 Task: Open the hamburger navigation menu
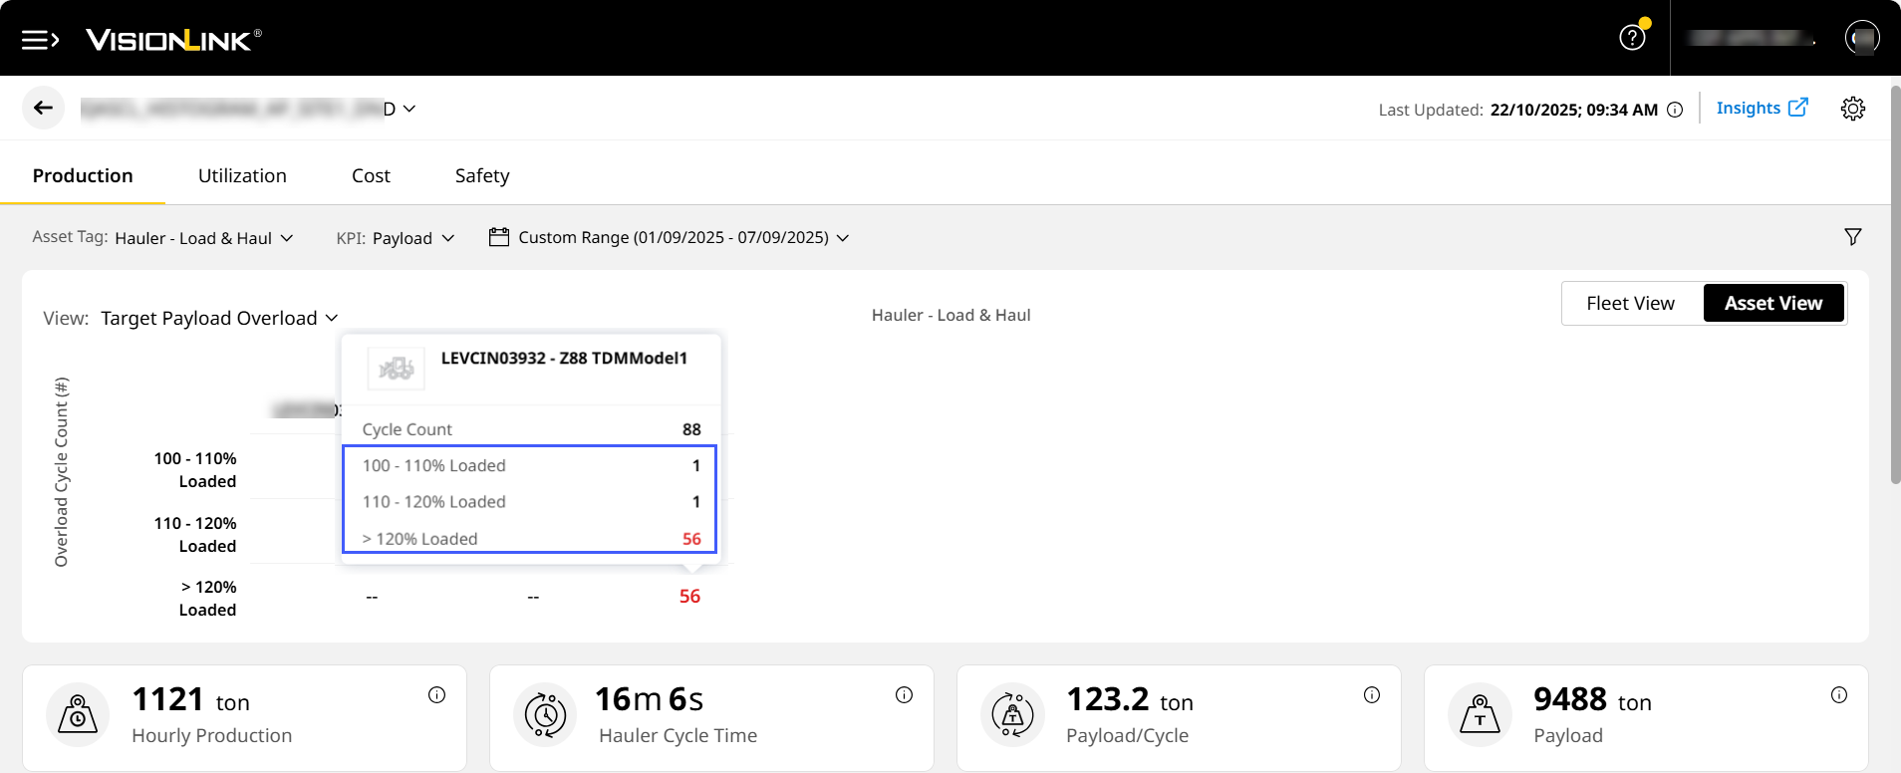pyautogui.click(x=40, y=40)
